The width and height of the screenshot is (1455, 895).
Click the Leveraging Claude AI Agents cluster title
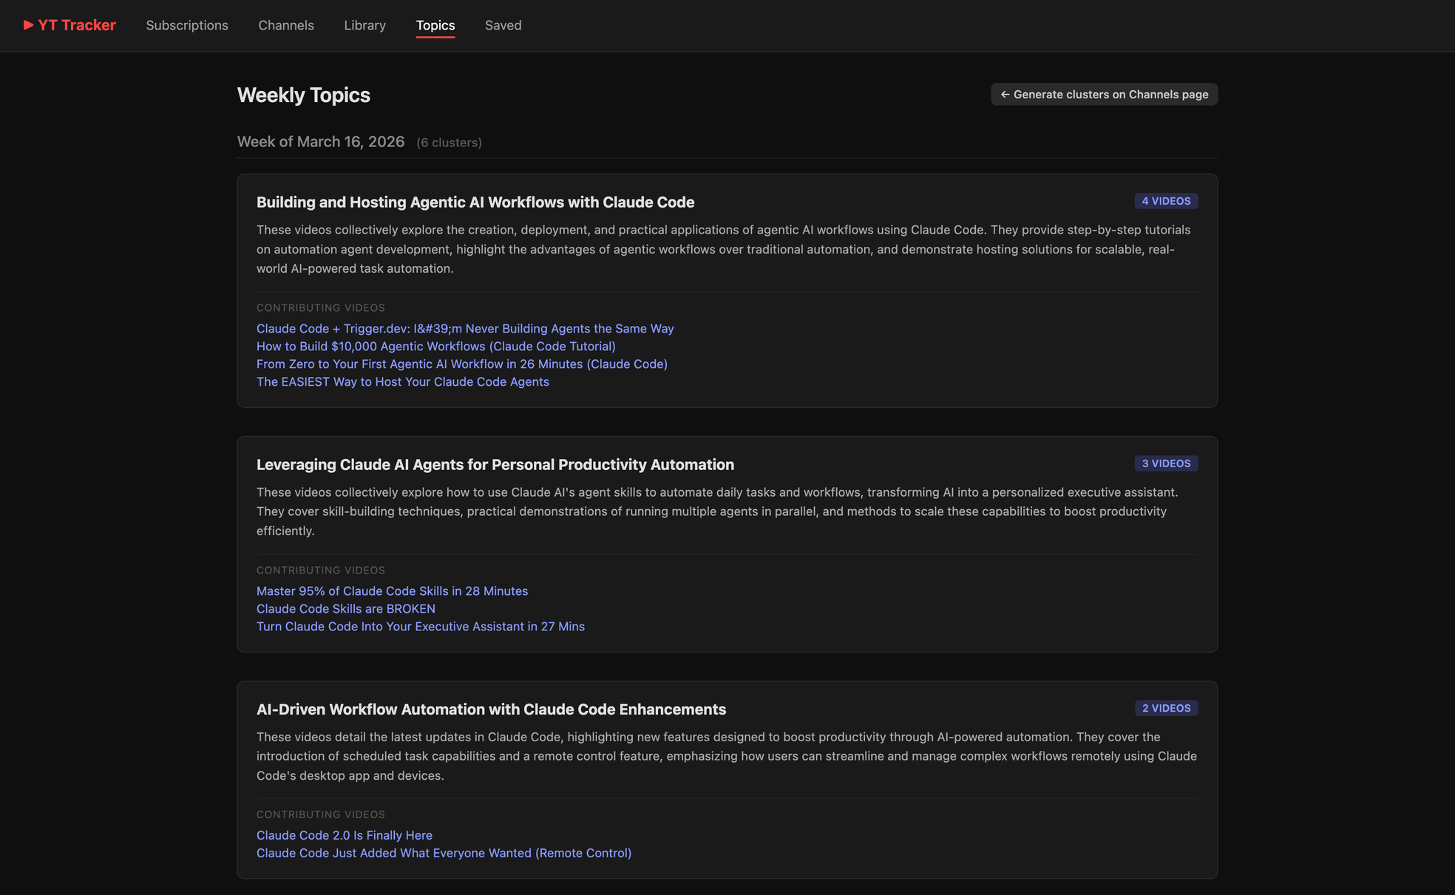click(495, 464)
